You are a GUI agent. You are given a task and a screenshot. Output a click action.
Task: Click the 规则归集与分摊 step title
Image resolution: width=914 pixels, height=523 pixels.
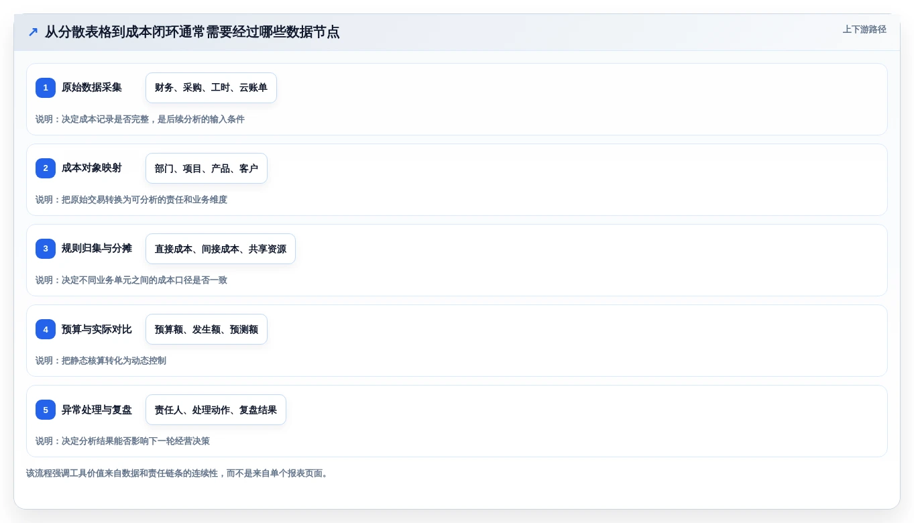[x=97, y=249]
